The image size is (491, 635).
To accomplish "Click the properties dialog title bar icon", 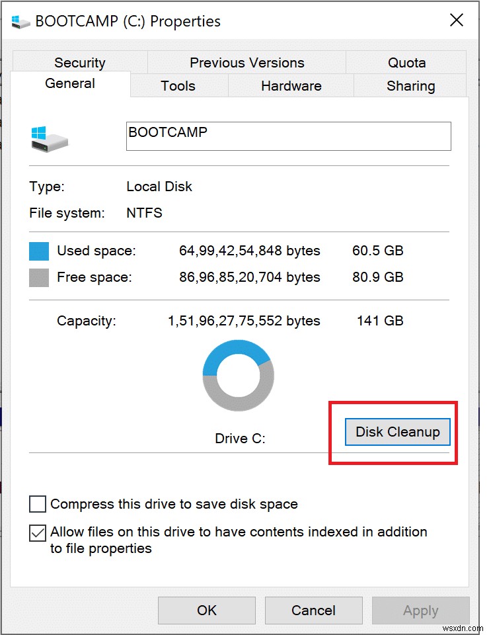I will [x=20, y=21].
